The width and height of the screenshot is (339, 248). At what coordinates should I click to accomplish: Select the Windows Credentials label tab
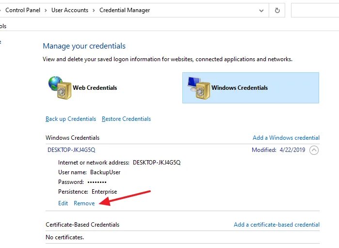click(x=240, y=88)
